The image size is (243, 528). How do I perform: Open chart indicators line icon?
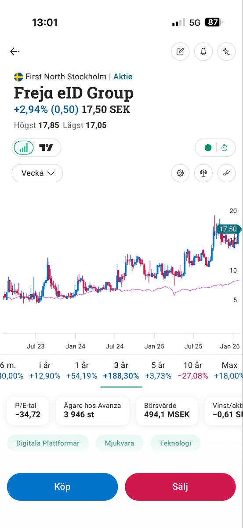pos(227,173)
